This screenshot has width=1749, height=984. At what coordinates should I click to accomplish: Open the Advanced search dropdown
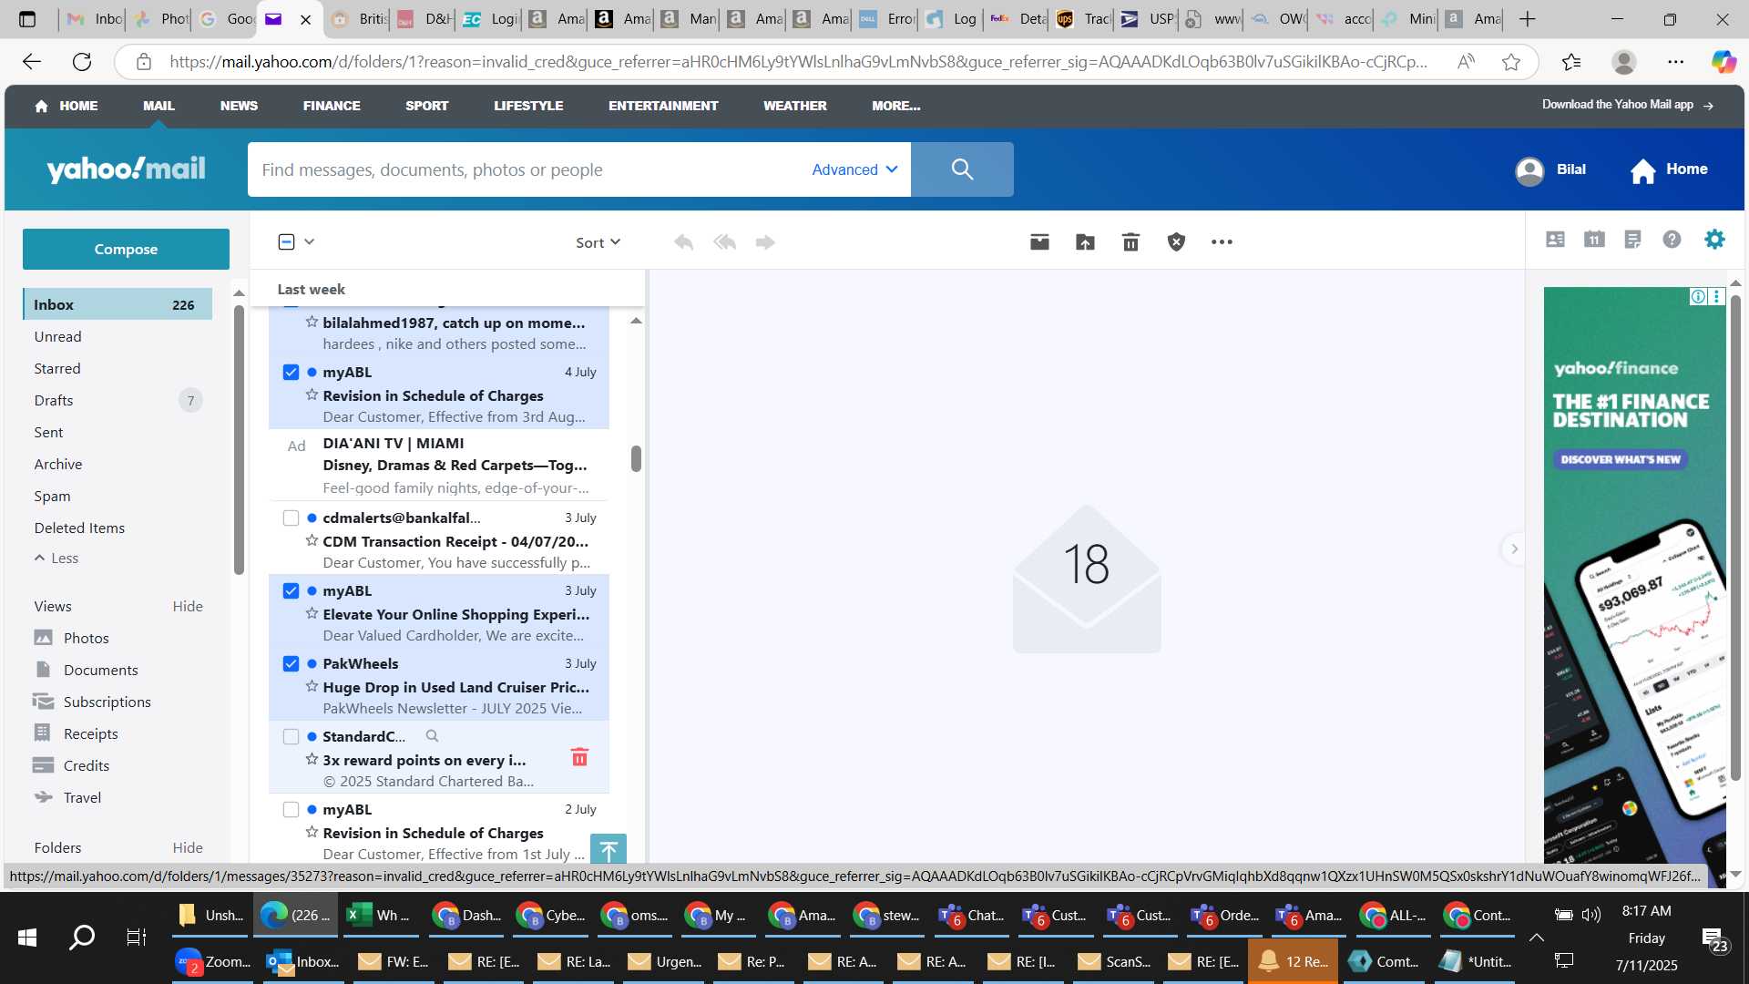[854, 169]
